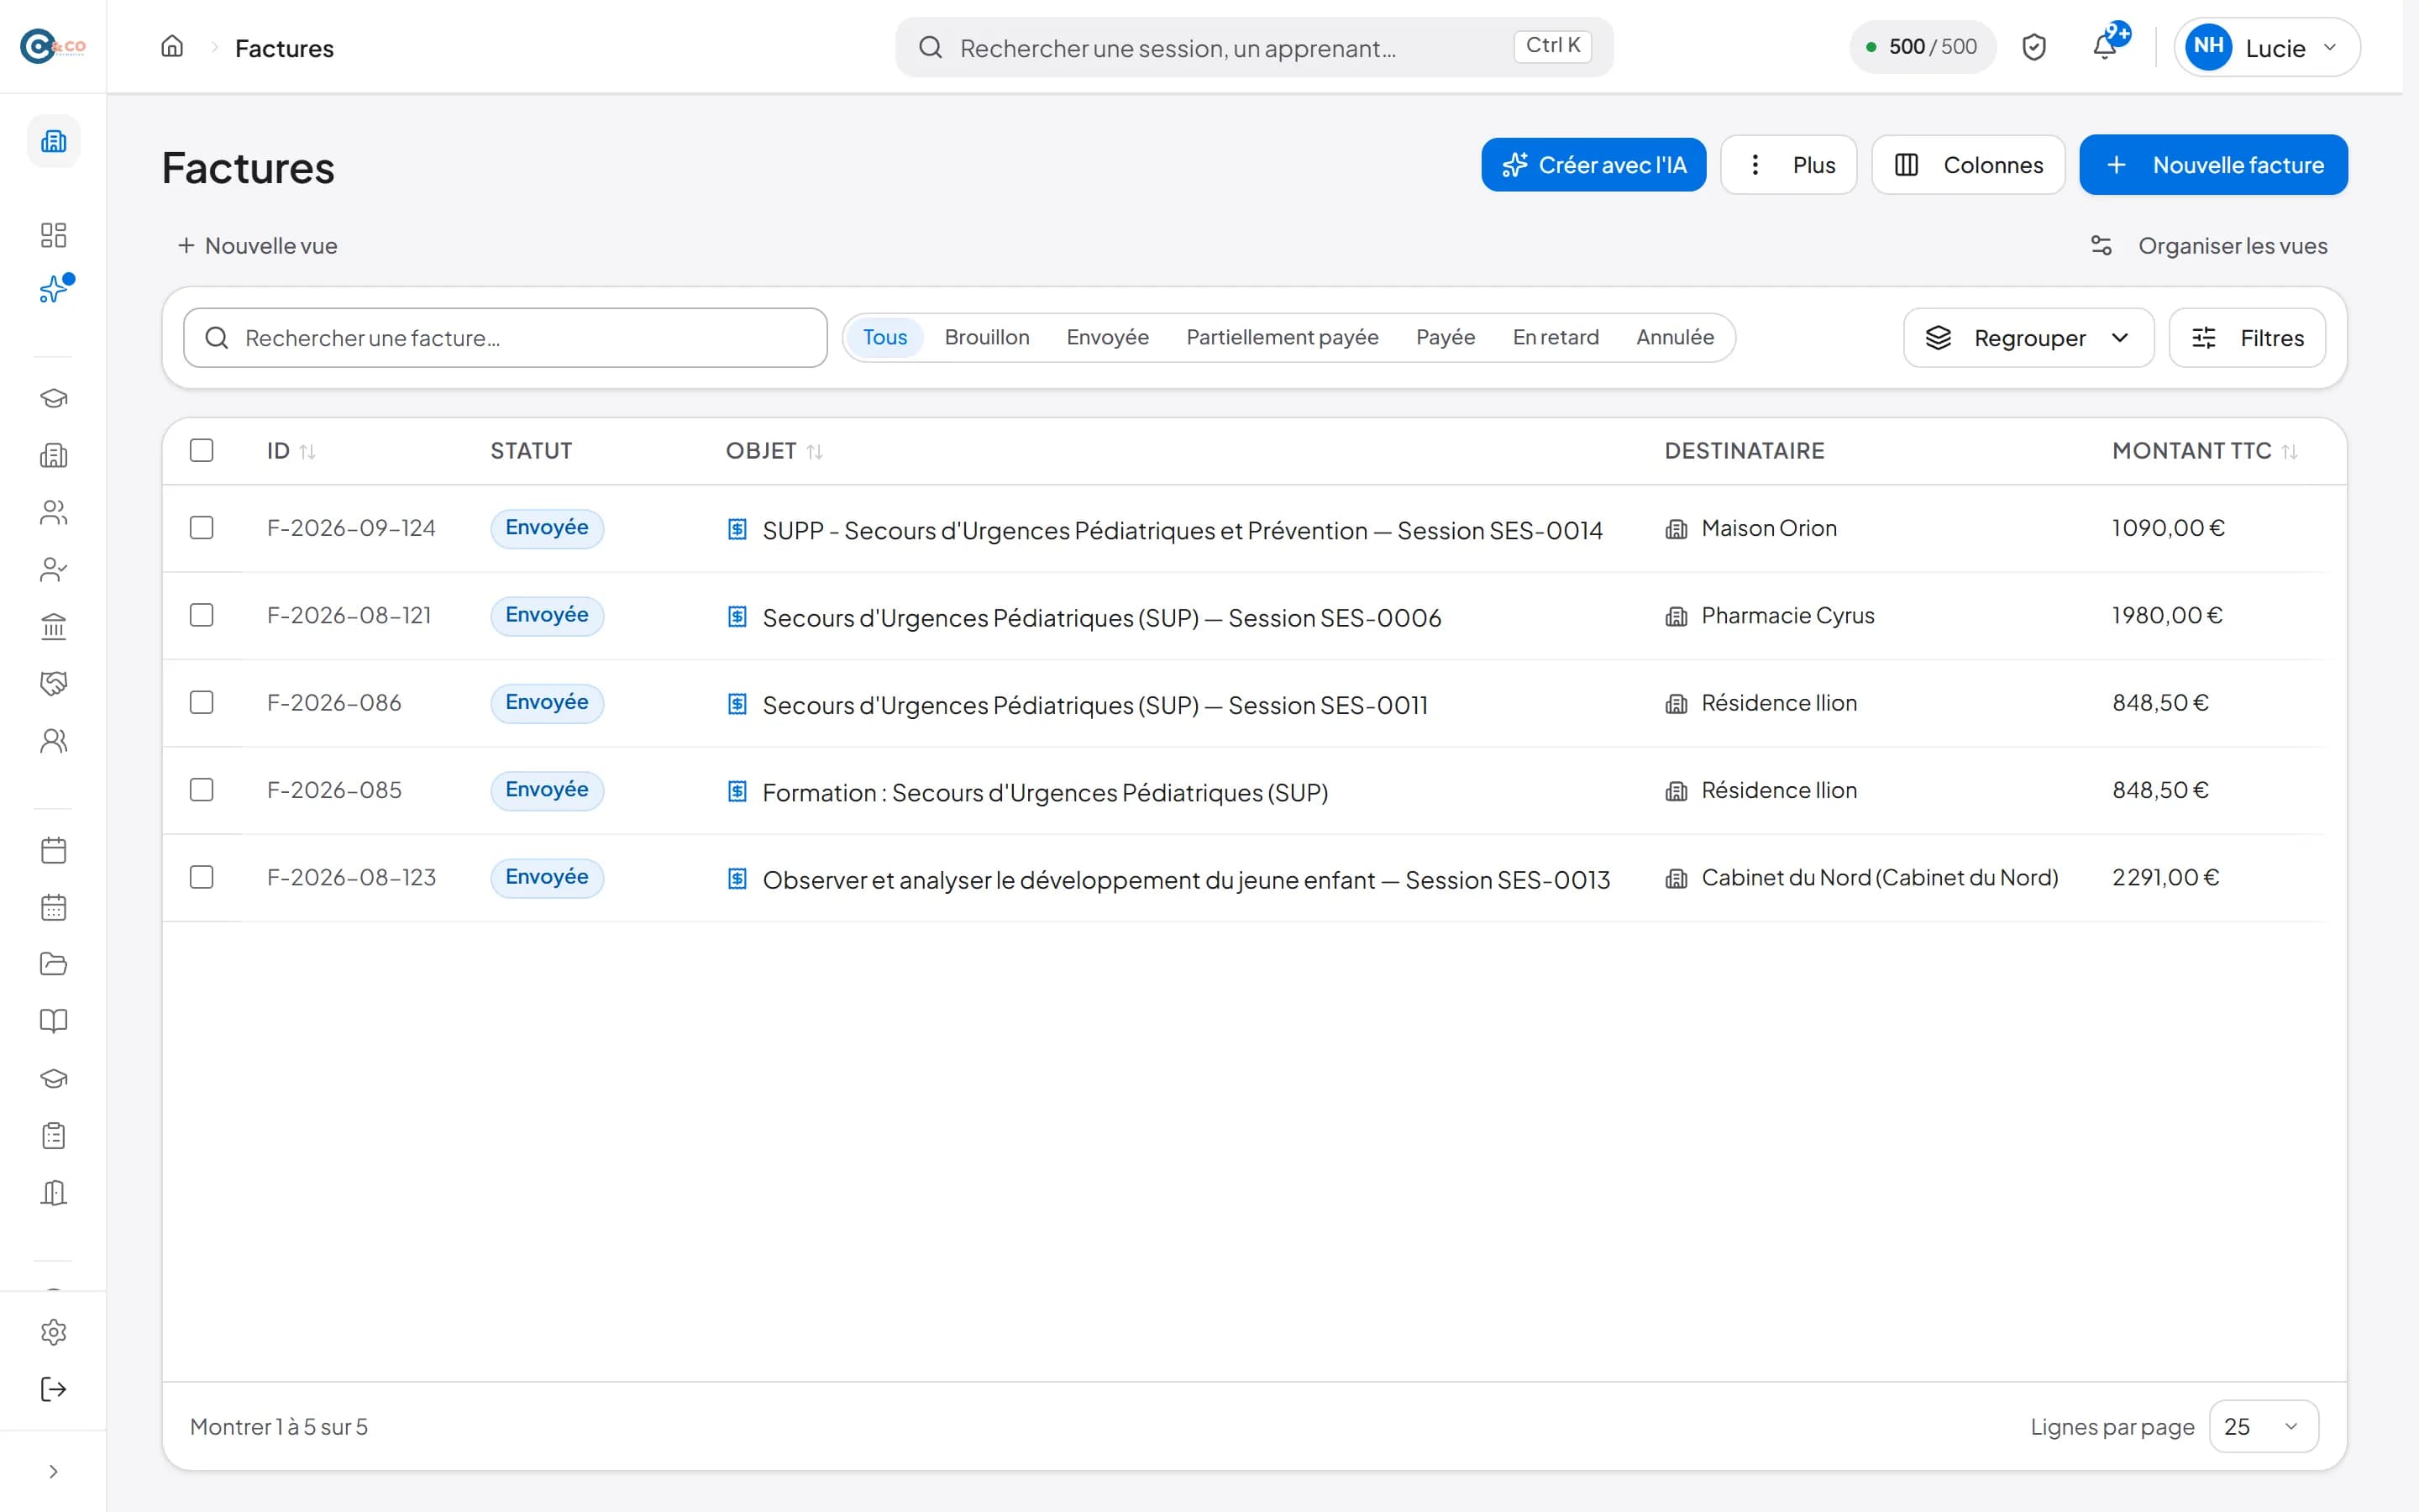Click Organiser les vues link
The width and height of the screenshot is (2419, 1512).
point(2208,246)
